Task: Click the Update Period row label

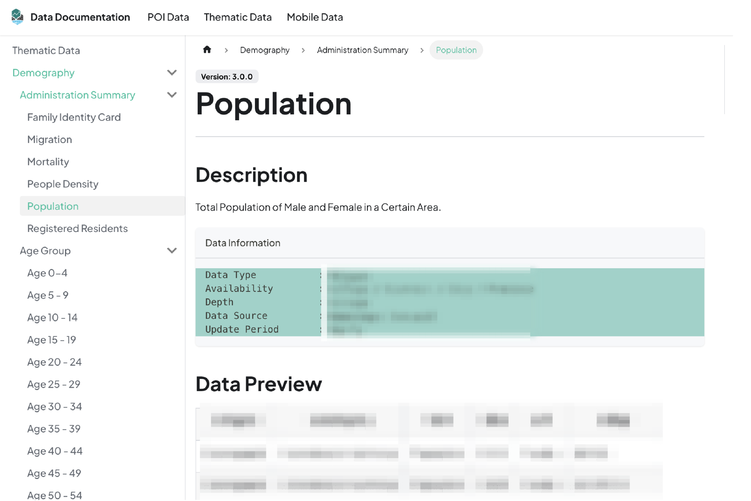Action: coord(242,329)
